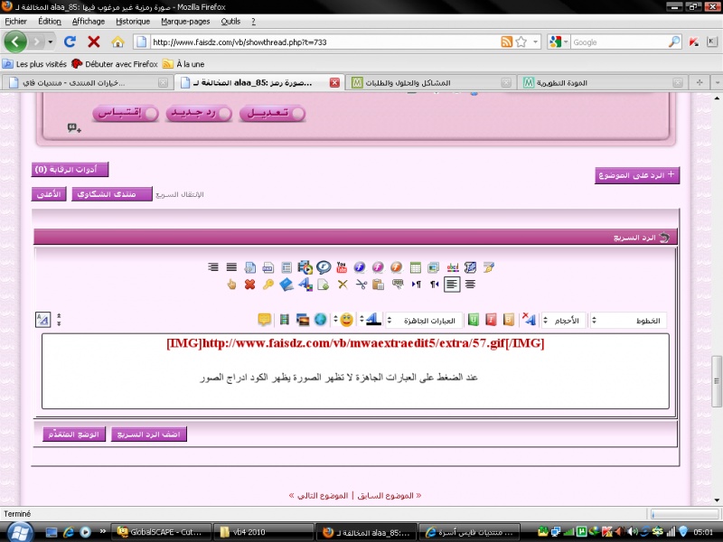
Task: Click the red X delete icon
Action: tap(249, 285)
